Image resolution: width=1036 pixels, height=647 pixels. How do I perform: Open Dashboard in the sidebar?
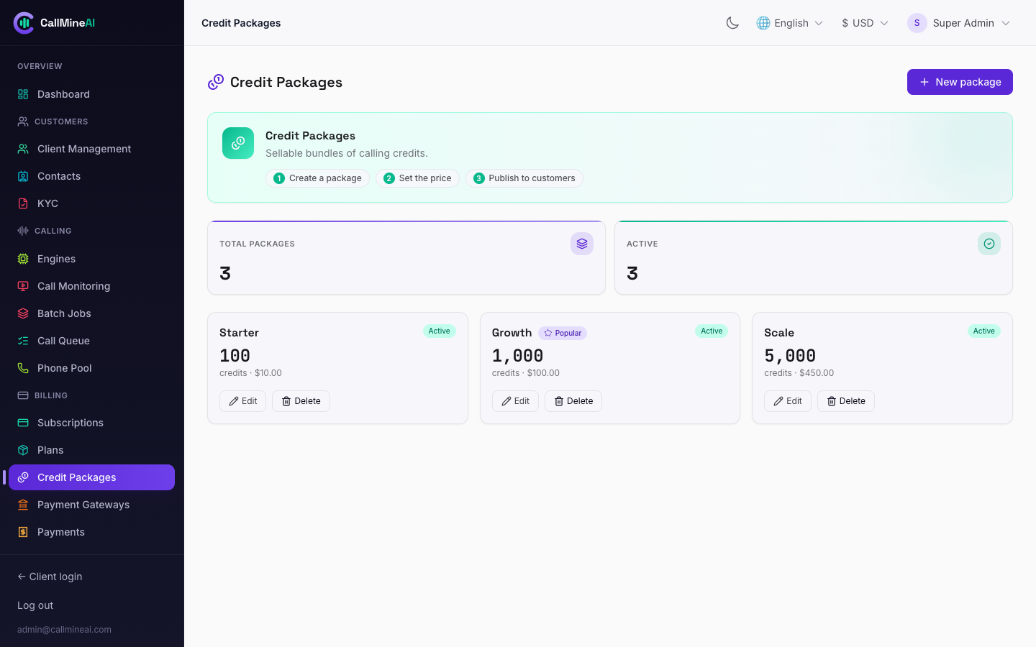[91, 94]
